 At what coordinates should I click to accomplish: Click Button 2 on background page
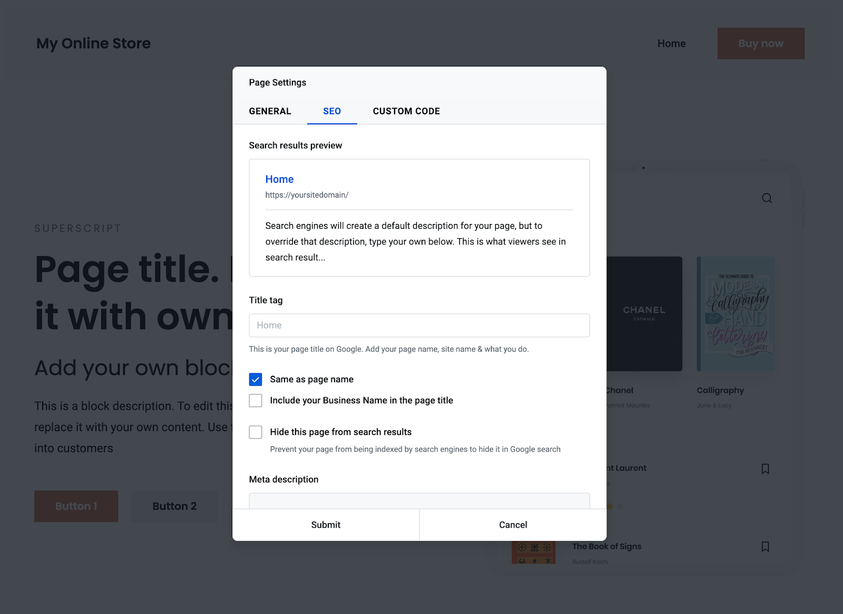click(174, 506)
